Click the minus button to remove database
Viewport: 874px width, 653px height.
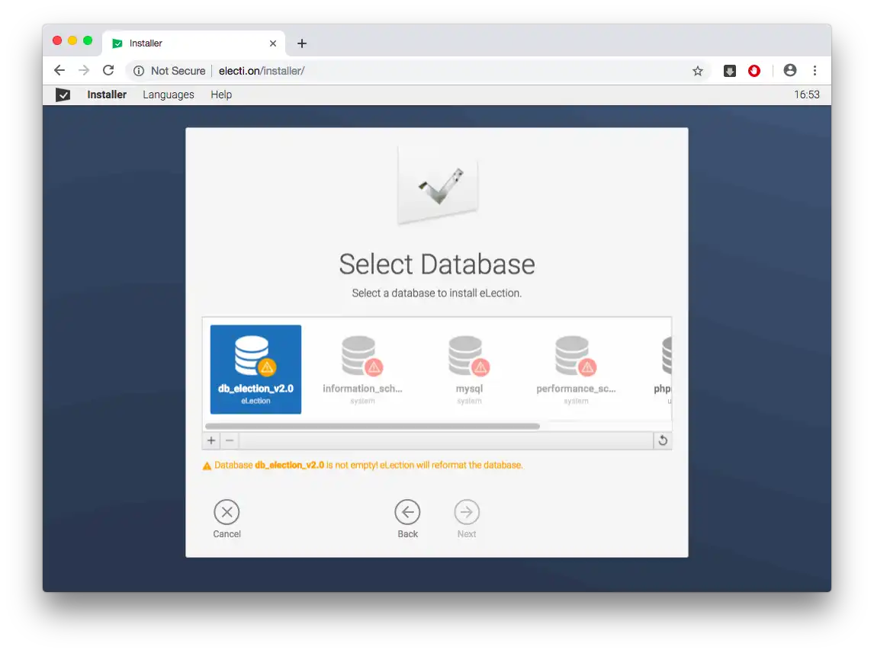[x=230, y=440]
